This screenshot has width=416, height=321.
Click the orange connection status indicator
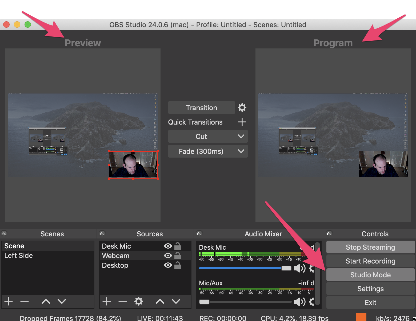pyautogui.click(x=361, y=317)
